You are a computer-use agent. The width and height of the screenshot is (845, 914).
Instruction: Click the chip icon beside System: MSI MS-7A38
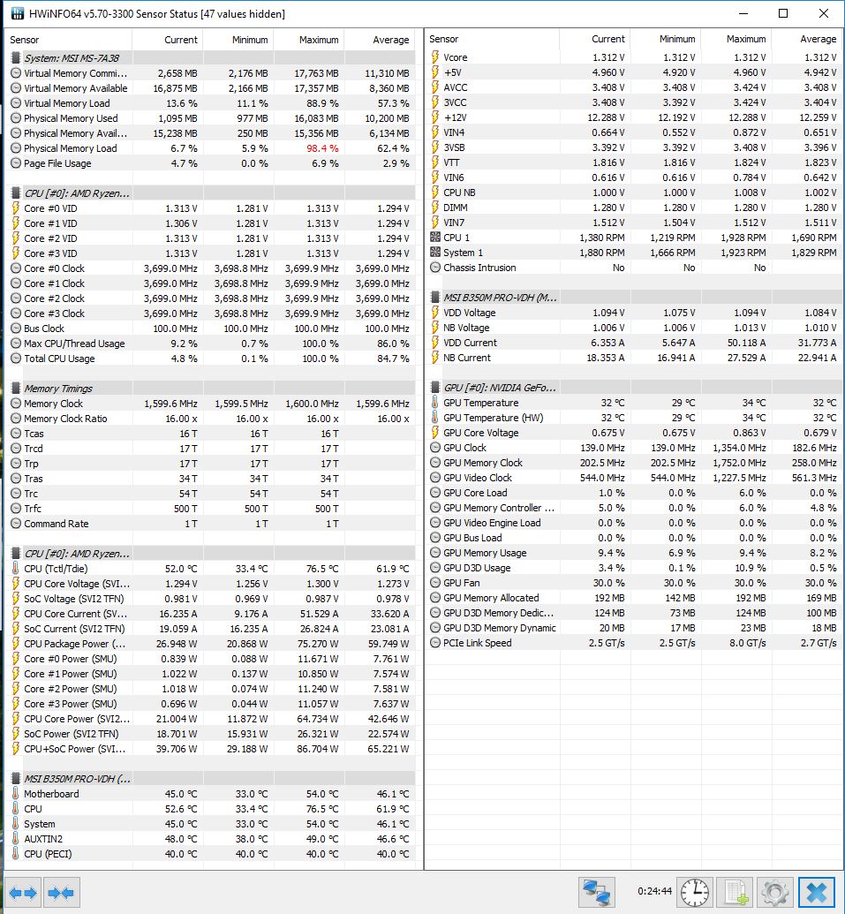(x=16, y=58)
